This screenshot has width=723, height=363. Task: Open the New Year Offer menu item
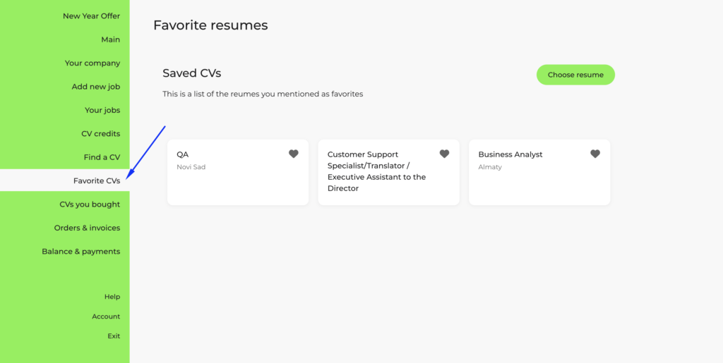[x=91, y=16]
